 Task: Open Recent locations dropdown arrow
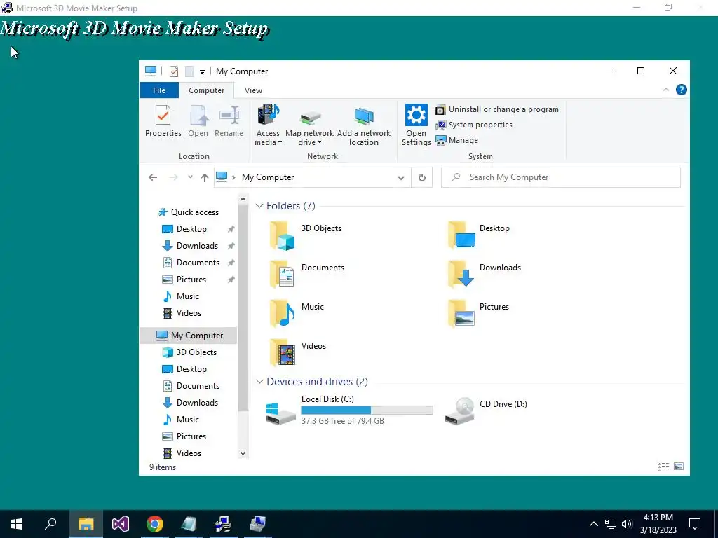[190, 177]
